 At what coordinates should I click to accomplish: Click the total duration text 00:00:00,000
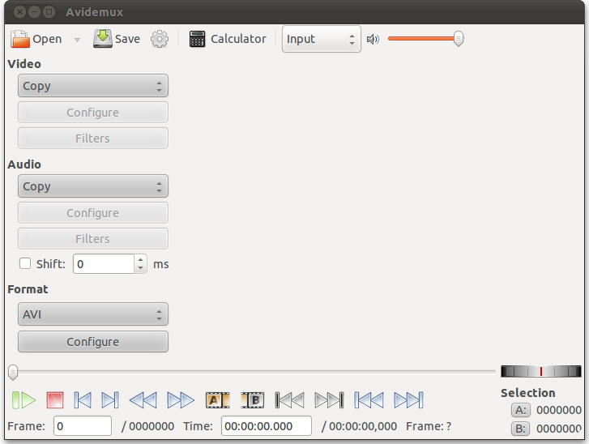363,426
